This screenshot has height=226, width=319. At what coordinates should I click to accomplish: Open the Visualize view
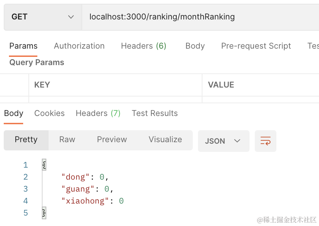point(165,140)
